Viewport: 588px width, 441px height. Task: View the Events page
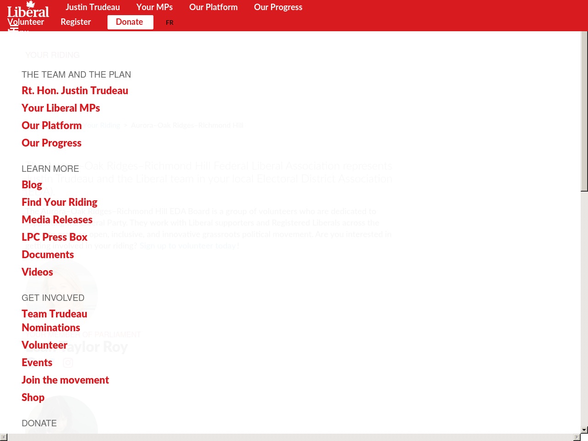tap(37, 362)
